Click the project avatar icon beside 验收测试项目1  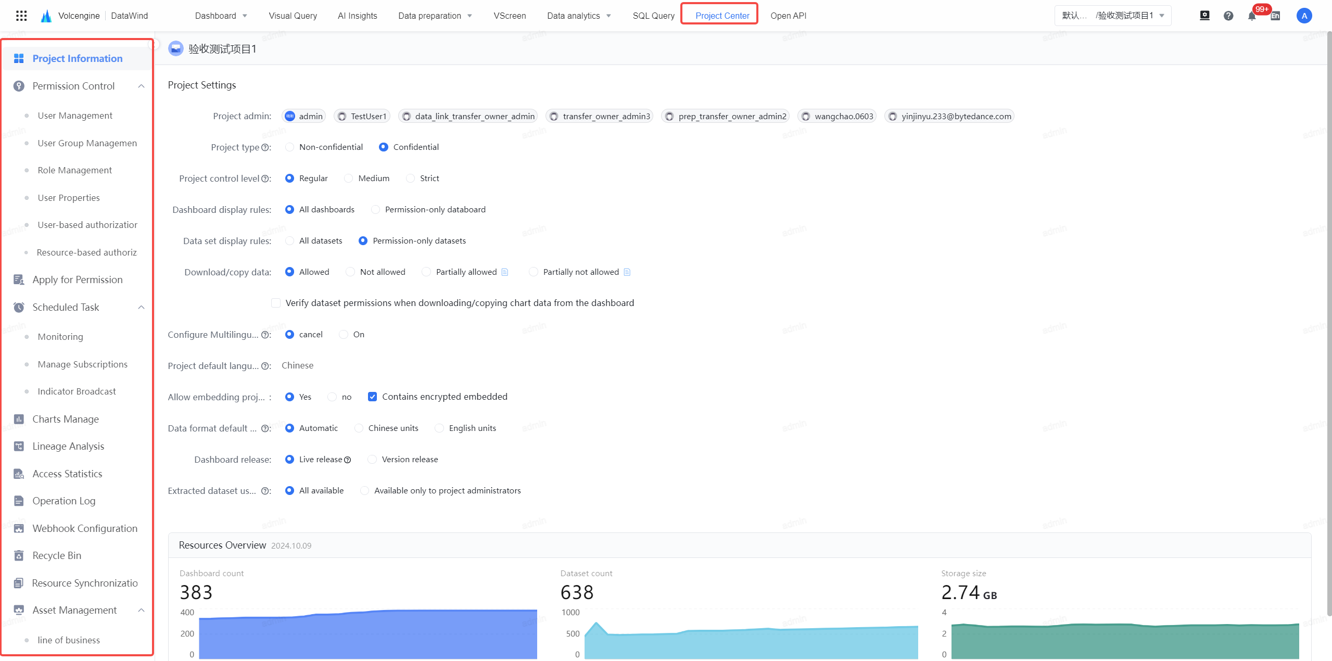click(176, 48)
